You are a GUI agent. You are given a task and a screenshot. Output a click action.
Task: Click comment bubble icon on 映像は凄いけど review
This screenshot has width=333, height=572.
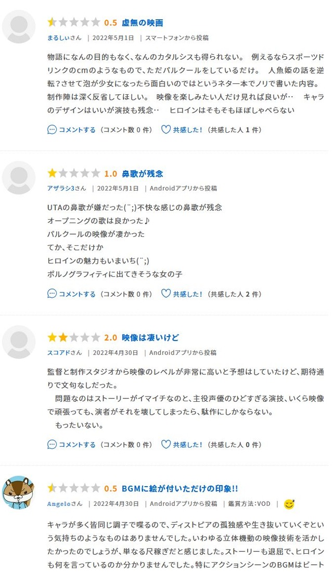tap(52, 444)
